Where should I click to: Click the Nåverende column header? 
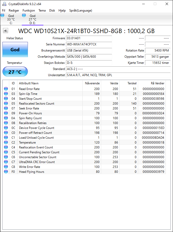click(x=92, y=83)
